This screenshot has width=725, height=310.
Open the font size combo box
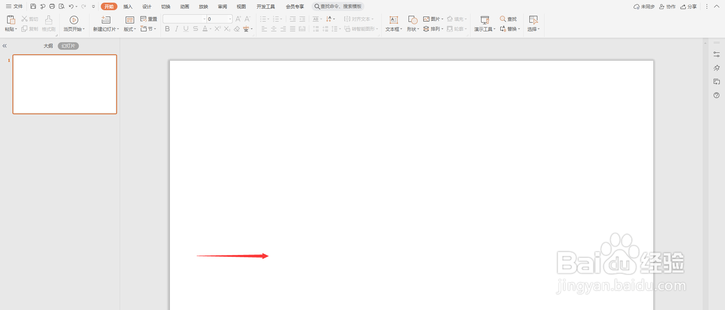pyautogui.click(x=219, y=19)
